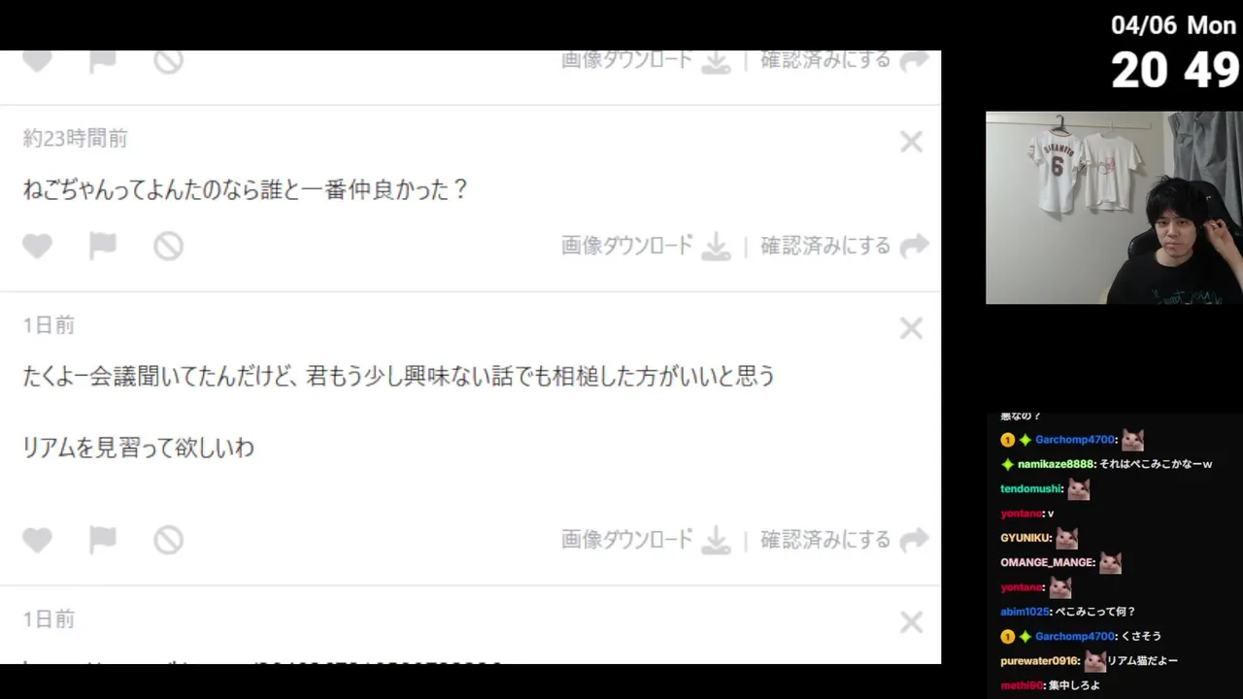Open namikaze8888 username in chat
This screenshot has width=1243, height=699.
1057,464
